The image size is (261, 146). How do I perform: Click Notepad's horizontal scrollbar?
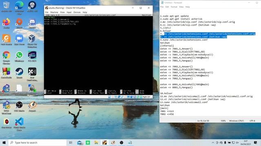point(210,117)
